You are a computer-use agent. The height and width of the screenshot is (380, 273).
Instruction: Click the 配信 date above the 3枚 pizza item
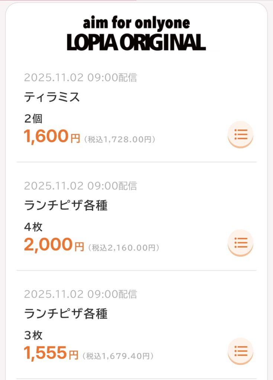[x=81, y=294]
